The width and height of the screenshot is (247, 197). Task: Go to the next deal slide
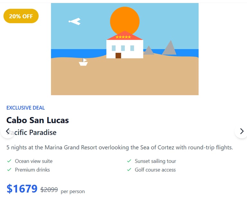click(242, 131)
